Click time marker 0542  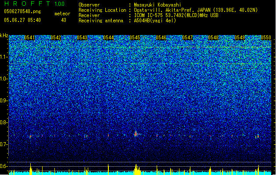pyautogui.click(x=56, y=38)
